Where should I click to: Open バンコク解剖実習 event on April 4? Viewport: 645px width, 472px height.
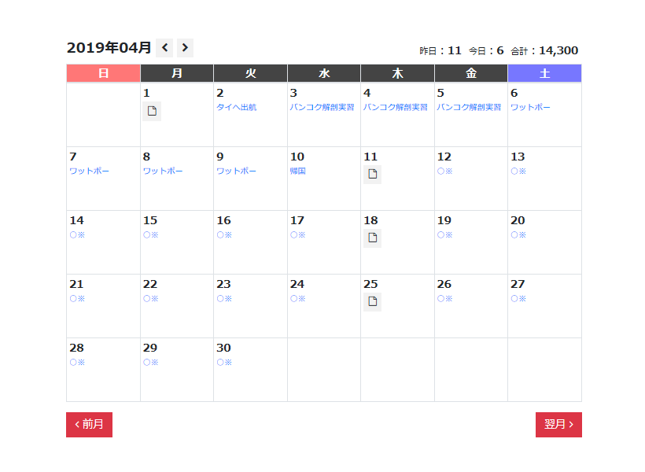pyautogui.click(x=396, y=108)
